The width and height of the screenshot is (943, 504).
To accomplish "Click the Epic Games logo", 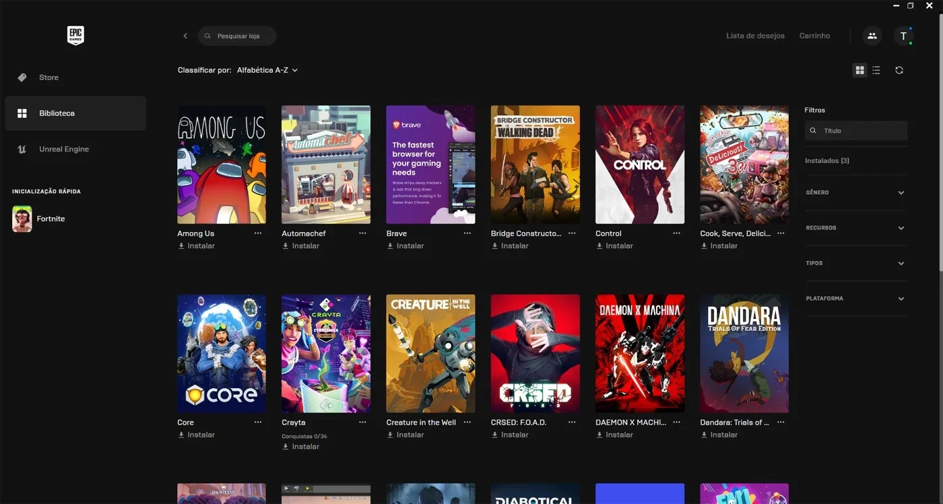I will click(75, 36).
